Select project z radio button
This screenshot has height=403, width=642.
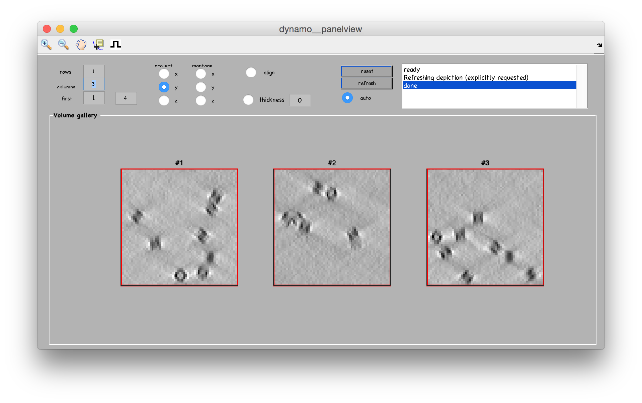coord(164,100)
